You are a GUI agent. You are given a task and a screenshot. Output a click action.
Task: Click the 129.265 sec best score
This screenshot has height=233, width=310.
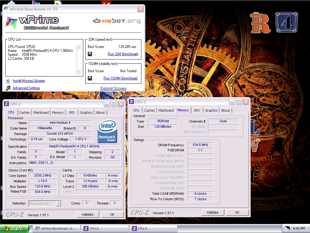[127, 47]
